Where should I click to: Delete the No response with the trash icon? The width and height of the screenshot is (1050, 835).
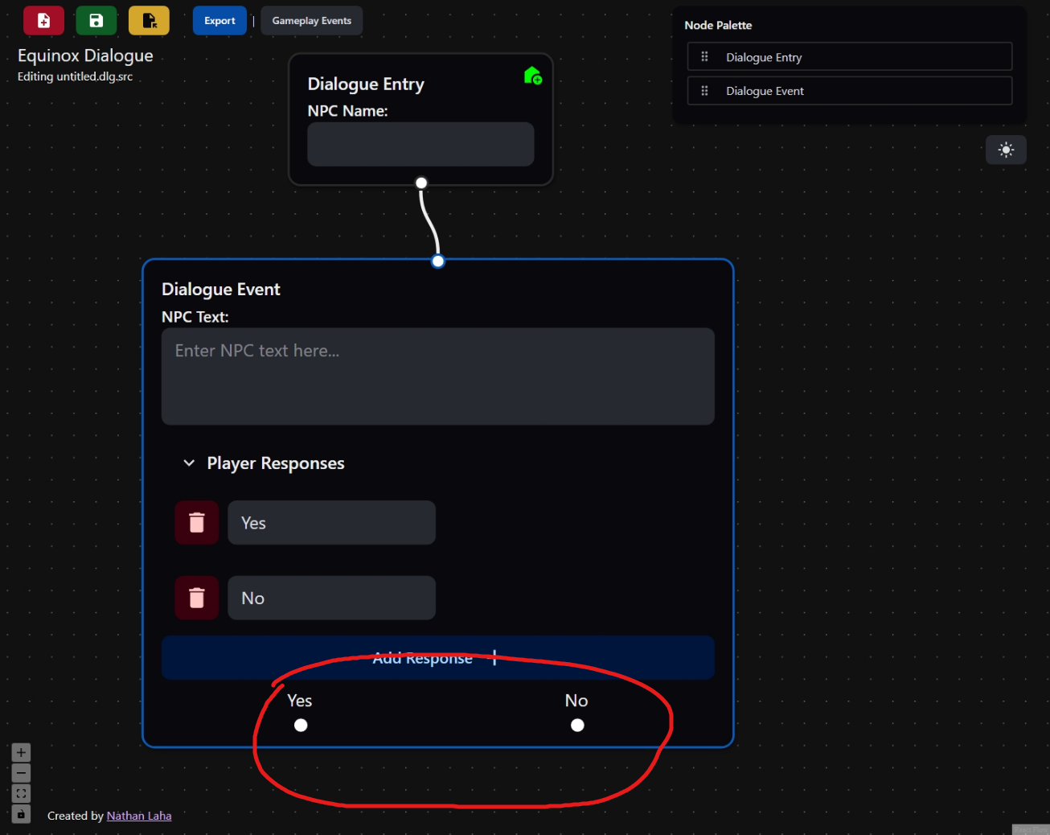click(x=196, y=598)
